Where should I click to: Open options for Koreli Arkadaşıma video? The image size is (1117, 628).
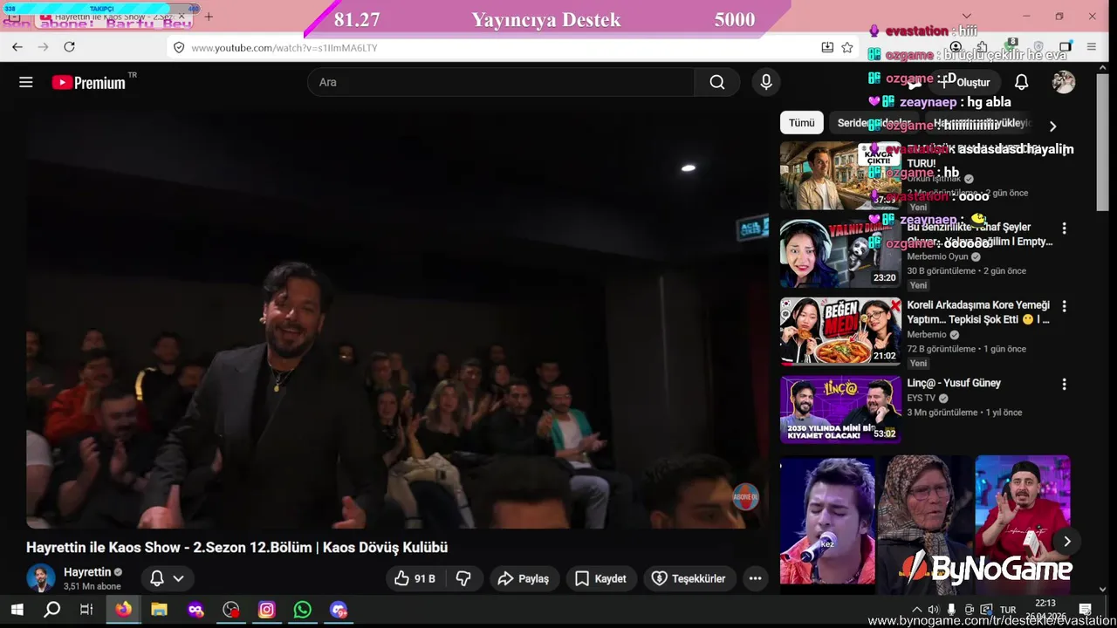click(1064, 306)
